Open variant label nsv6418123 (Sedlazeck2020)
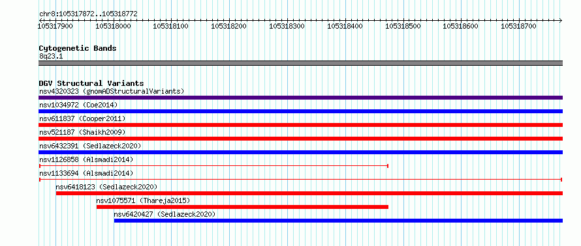This screenshot has width=581, height=246. 106,187
